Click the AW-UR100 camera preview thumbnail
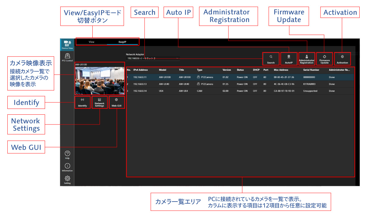The height and width of the screenshot is (219, 367). pos(99,81)
